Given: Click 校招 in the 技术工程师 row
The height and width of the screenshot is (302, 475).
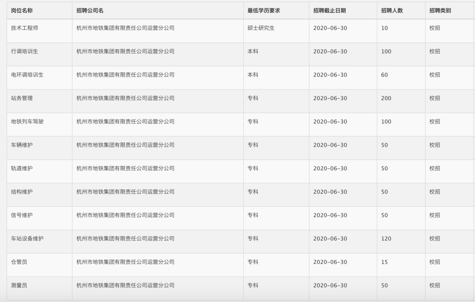Looking at the screenshot, I should tap(435, 28).
